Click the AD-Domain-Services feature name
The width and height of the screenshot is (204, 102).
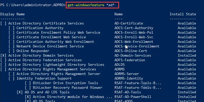pyautogui.click(x=133, y=55)
